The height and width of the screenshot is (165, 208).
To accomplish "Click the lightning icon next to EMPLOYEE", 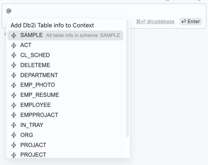I will click(14, 105).
